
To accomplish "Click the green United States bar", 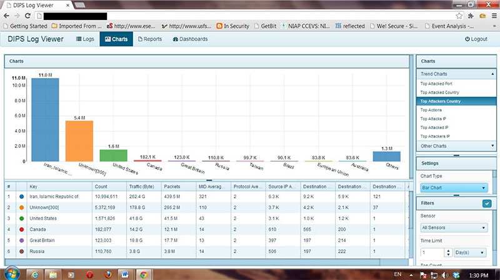I will click(x=113, y=155).
